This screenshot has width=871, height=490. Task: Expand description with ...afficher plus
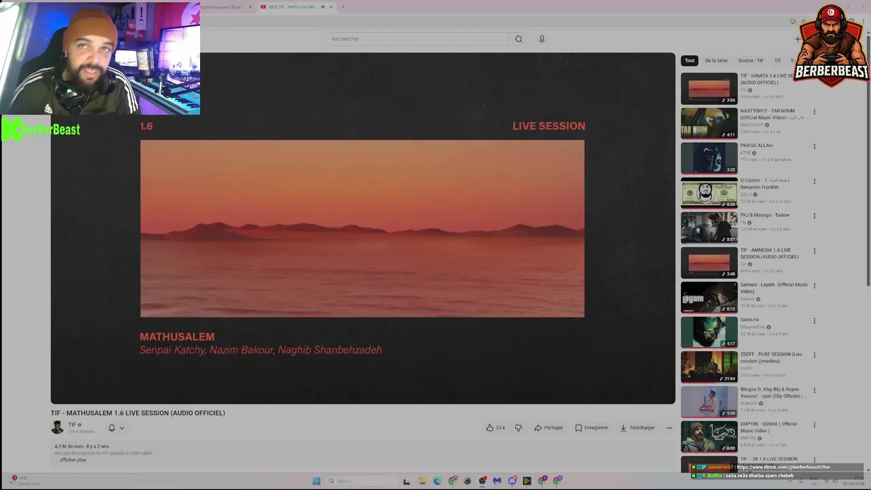(x=71, y=460)
